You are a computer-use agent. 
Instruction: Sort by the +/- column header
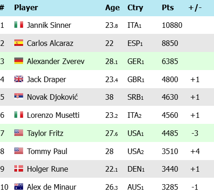click(195, 7)
